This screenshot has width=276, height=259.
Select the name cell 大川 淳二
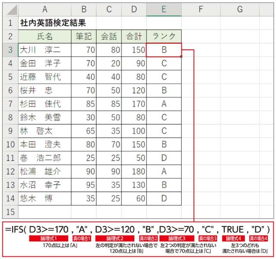[x=44, y=50]
